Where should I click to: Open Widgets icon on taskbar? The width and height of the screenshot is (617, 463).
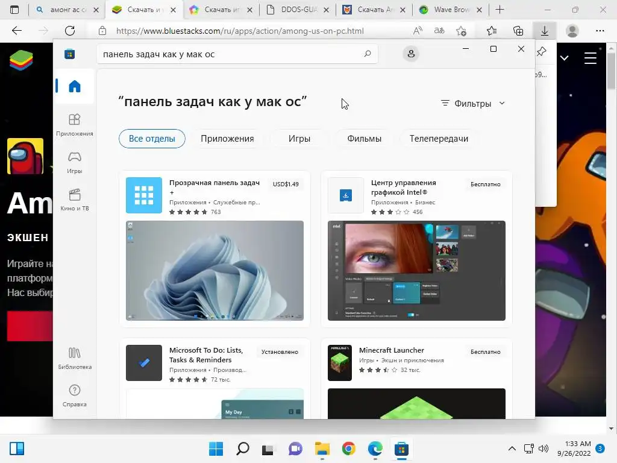click(x=17, y=449)
